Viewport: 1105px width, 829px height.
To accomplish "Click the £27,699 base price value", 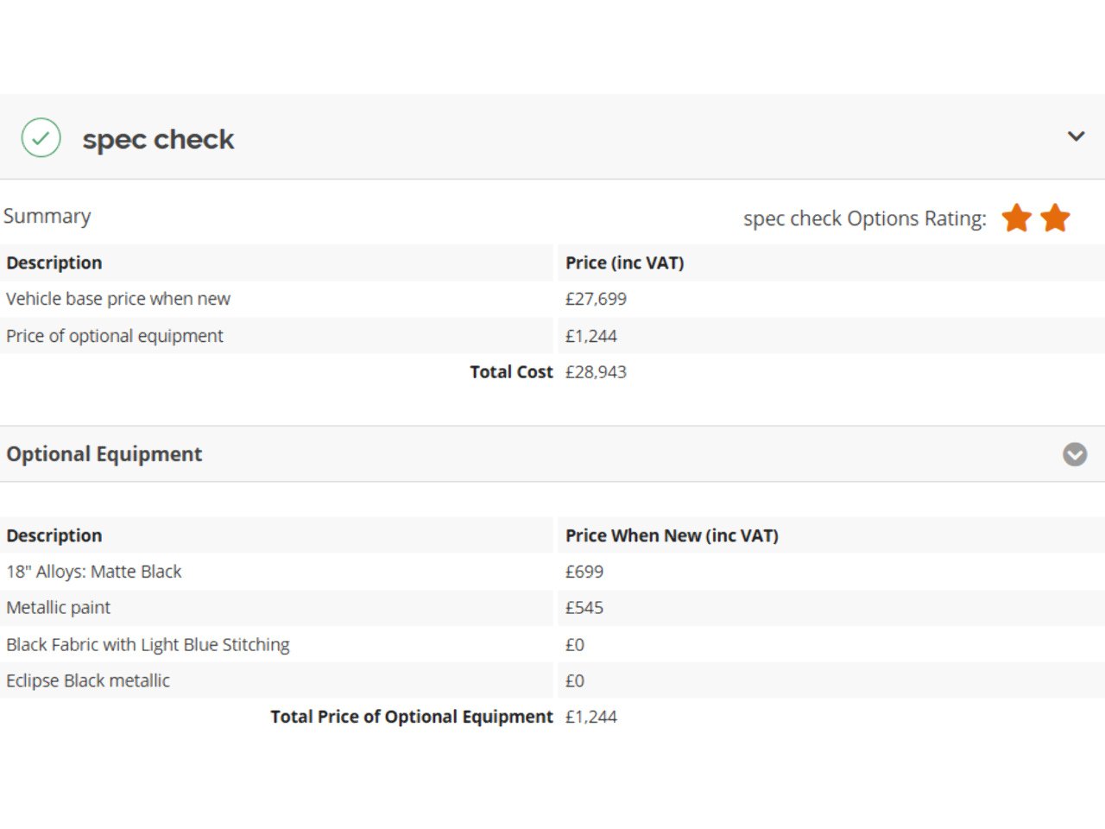I will point(596,299).
